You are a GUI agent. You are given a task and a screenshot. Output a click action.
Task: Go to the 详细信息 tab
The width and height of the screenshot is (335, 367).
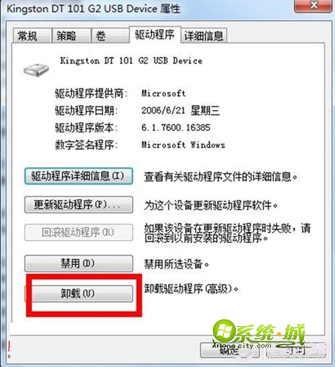tap(204, 36)
